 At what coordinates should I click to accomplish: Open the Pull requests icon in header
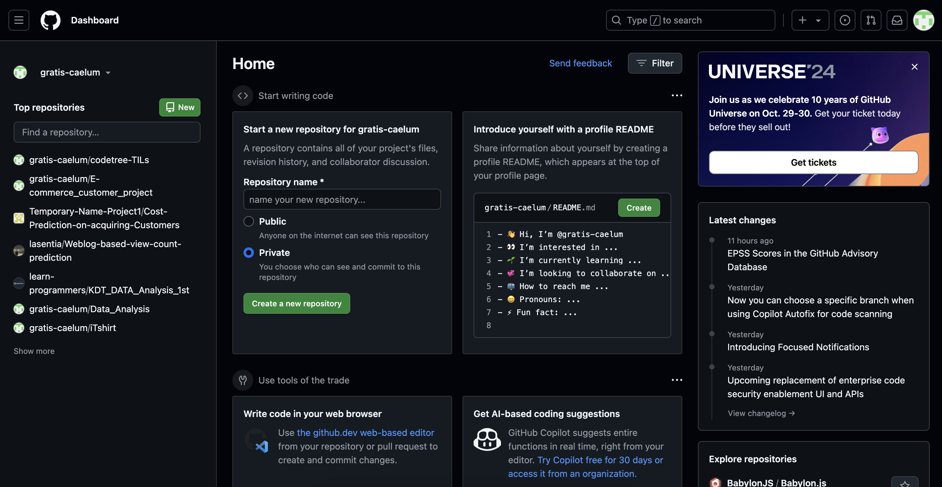pyautogui.click(x=871, y=20)
